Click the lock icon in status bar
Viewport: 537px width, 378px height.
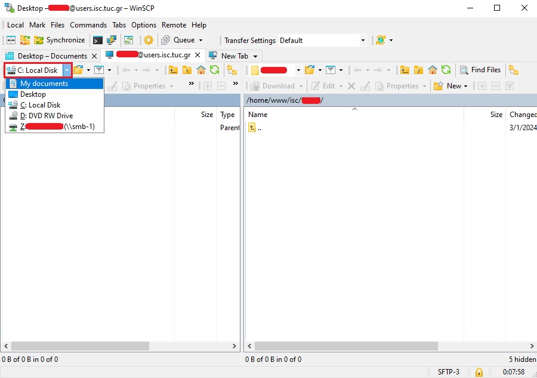[x=479, y=372]
